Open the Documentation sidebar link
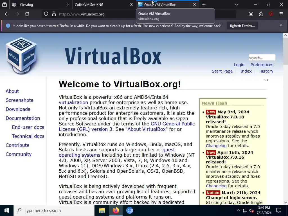 [x=22, y=118]
